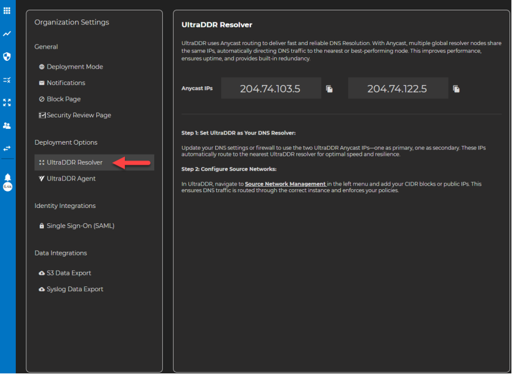Follow the Source Network Management link
This screenshot has width=512, height=374.
(x=285, y=184)
